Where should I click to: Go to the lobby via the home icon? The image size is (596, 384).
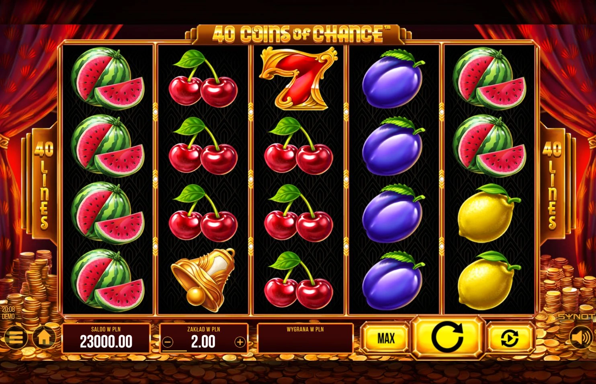click(x=44, y=337)
